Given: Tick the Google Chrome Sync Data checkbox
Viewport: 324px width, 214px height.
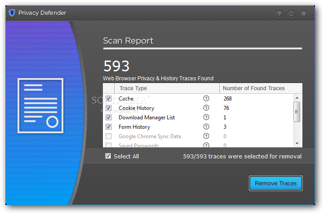Looking at the screenshot, I should tap(108, 136).
